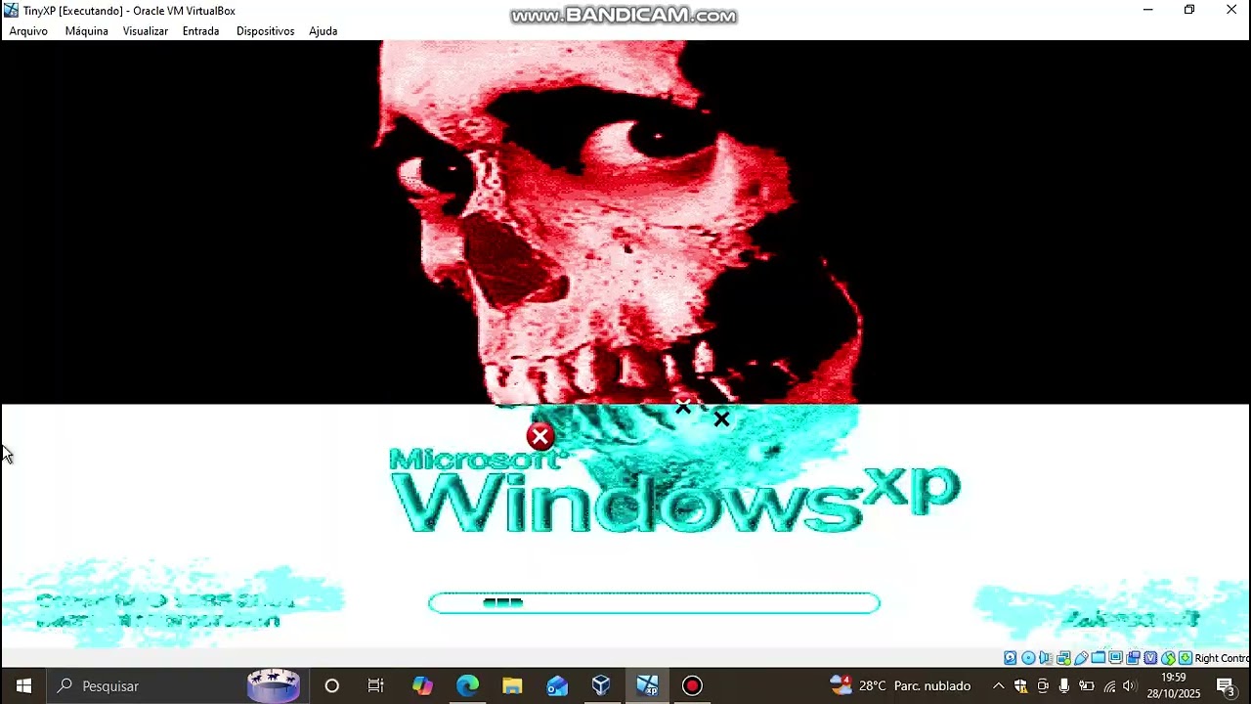Image resolution: width=1251 pixels, height=704 pixels.
Task: Open Cortana circle button on taskbar
Action: click(x=331, y=686)
